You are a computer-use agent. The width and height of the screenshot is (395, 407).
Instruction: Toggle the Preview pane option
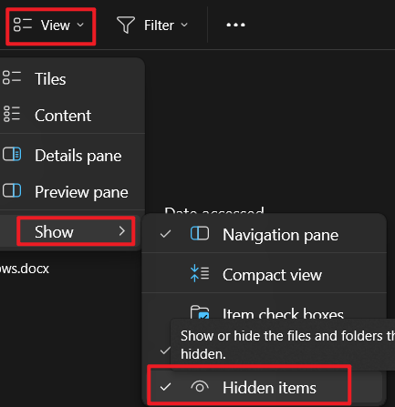pyautogui.click(x=72, y=192)
